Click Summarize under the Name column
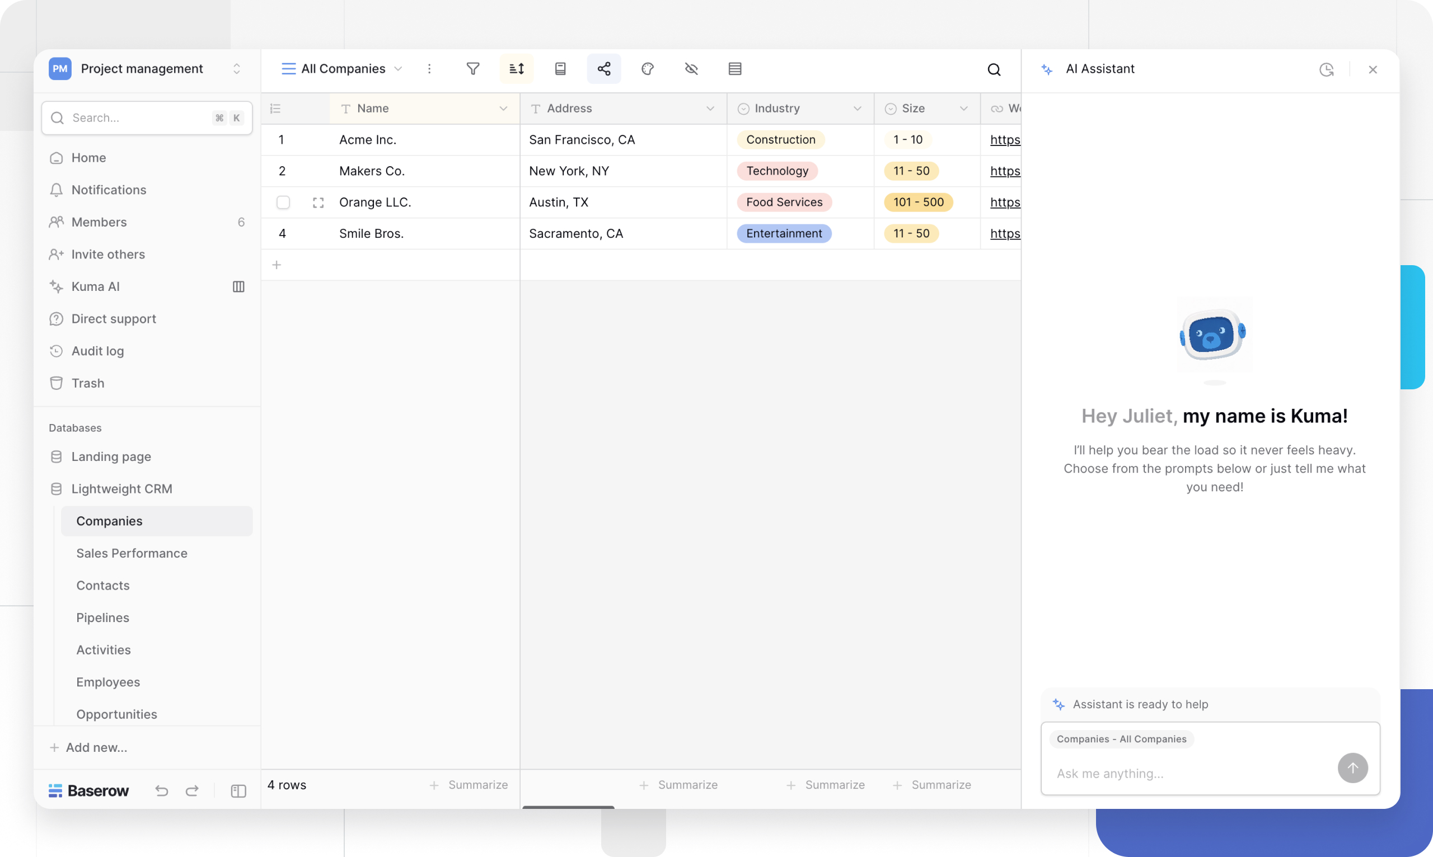1433x857 pixels. point(470,785)
